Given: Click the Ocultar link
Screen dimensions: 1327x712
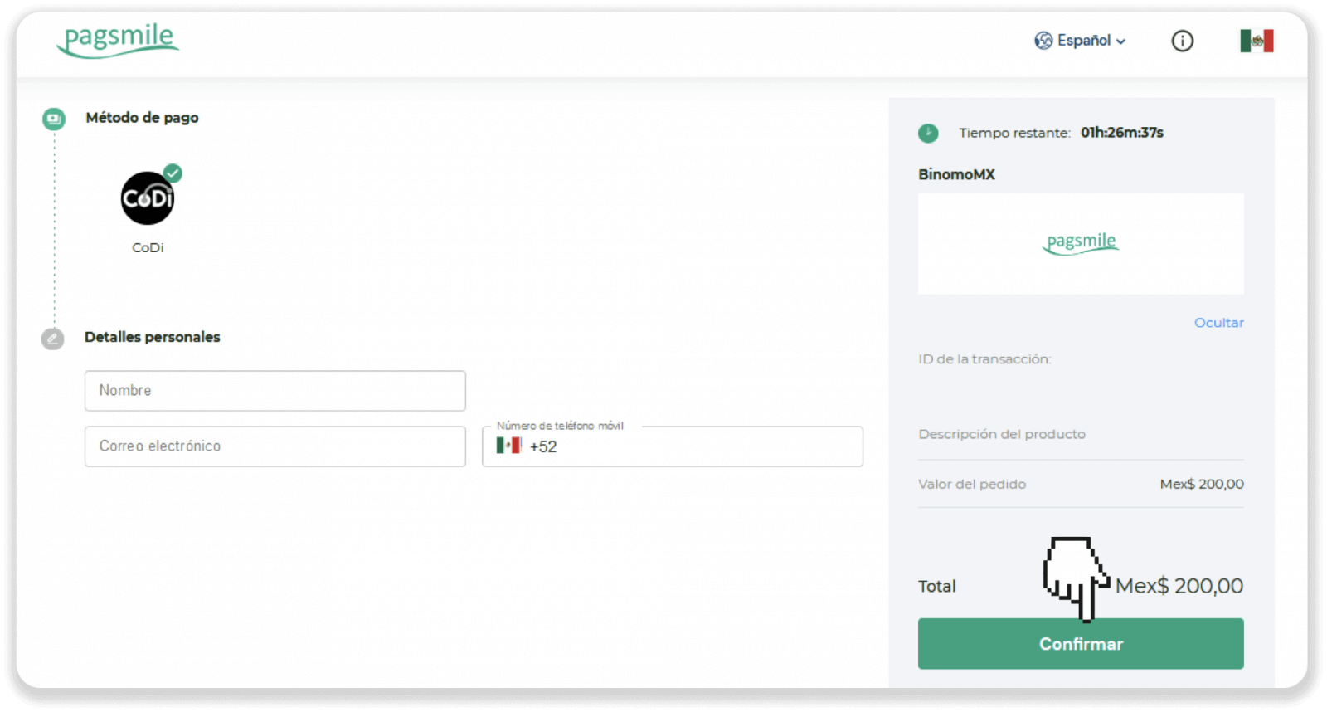Looking at the screenshot, I should [1218, 323].
